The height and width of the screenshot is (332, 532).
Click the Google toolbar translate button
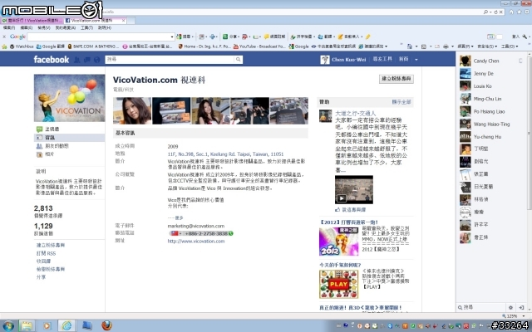[x=326, y=37]
